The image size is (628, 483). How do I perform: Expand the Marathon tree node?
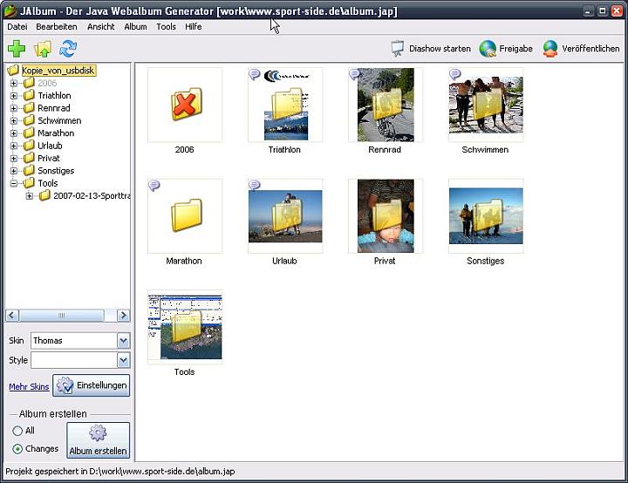point(14,133)
